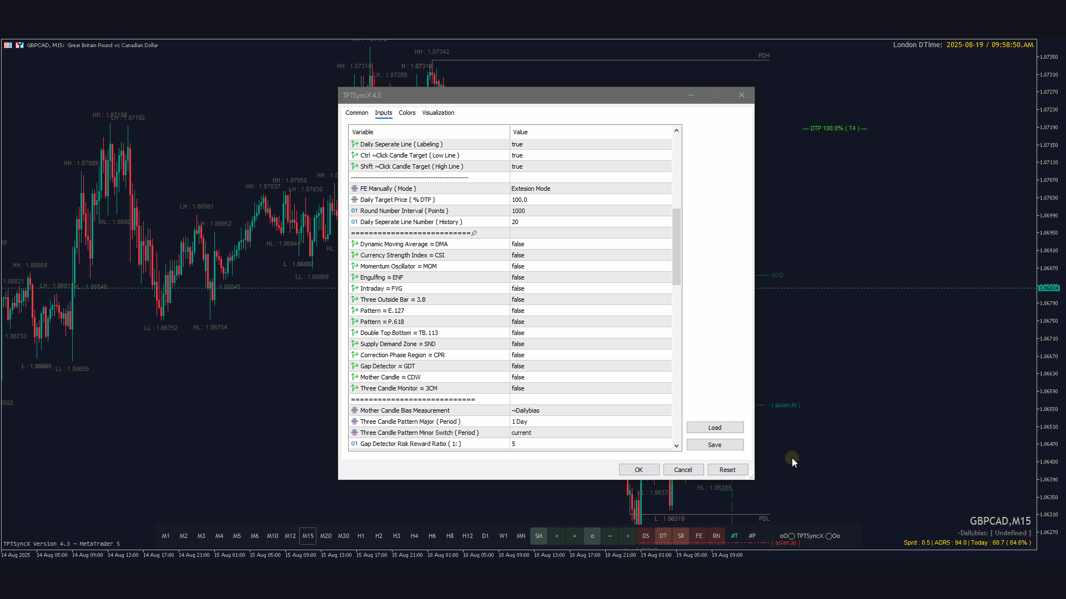Click the inputs list scrollbar thumb
Image resolution: width=1066 pixels, height=599 pixels.
(x=676, y=247)
